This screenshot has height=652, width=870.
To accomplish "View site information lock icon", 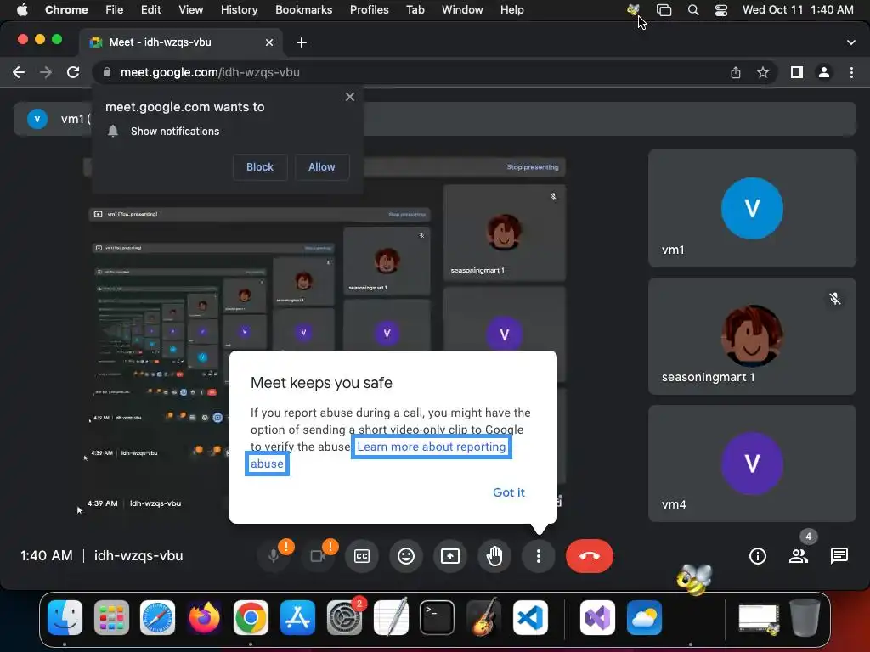I will [107, 72].
